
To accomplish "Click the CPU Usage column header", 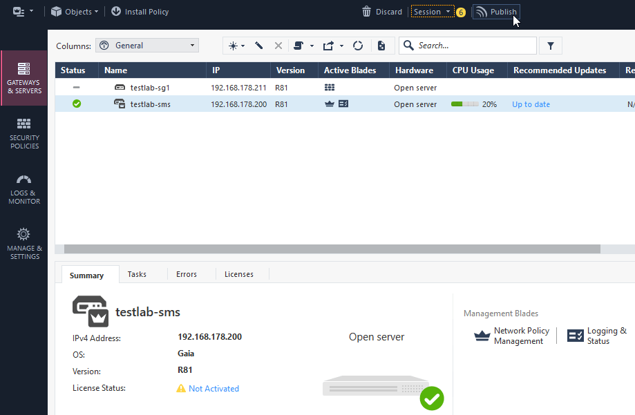I will coord(477,70).
